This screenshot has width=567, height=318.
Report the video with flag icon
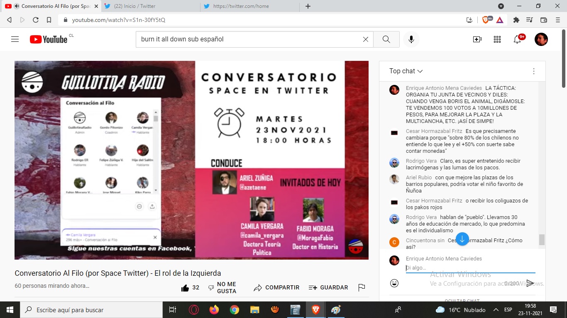pyautogui.click(x=362, y=288)
